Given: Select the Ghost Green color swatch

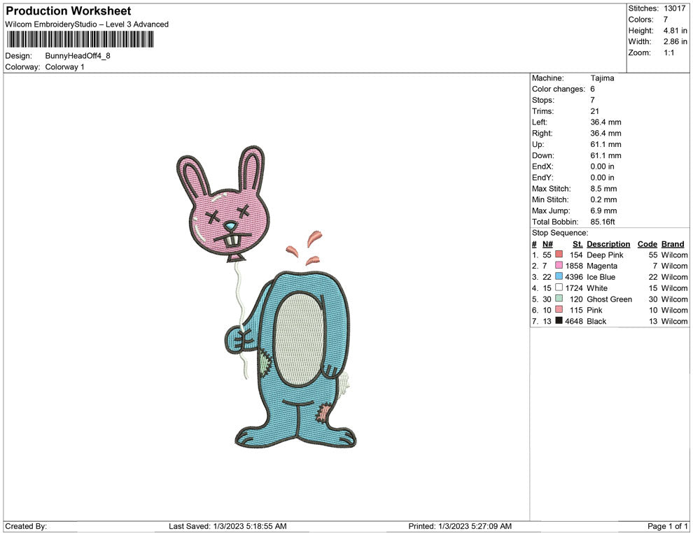Looking at the screenshot, I should [x=559, y=299].
